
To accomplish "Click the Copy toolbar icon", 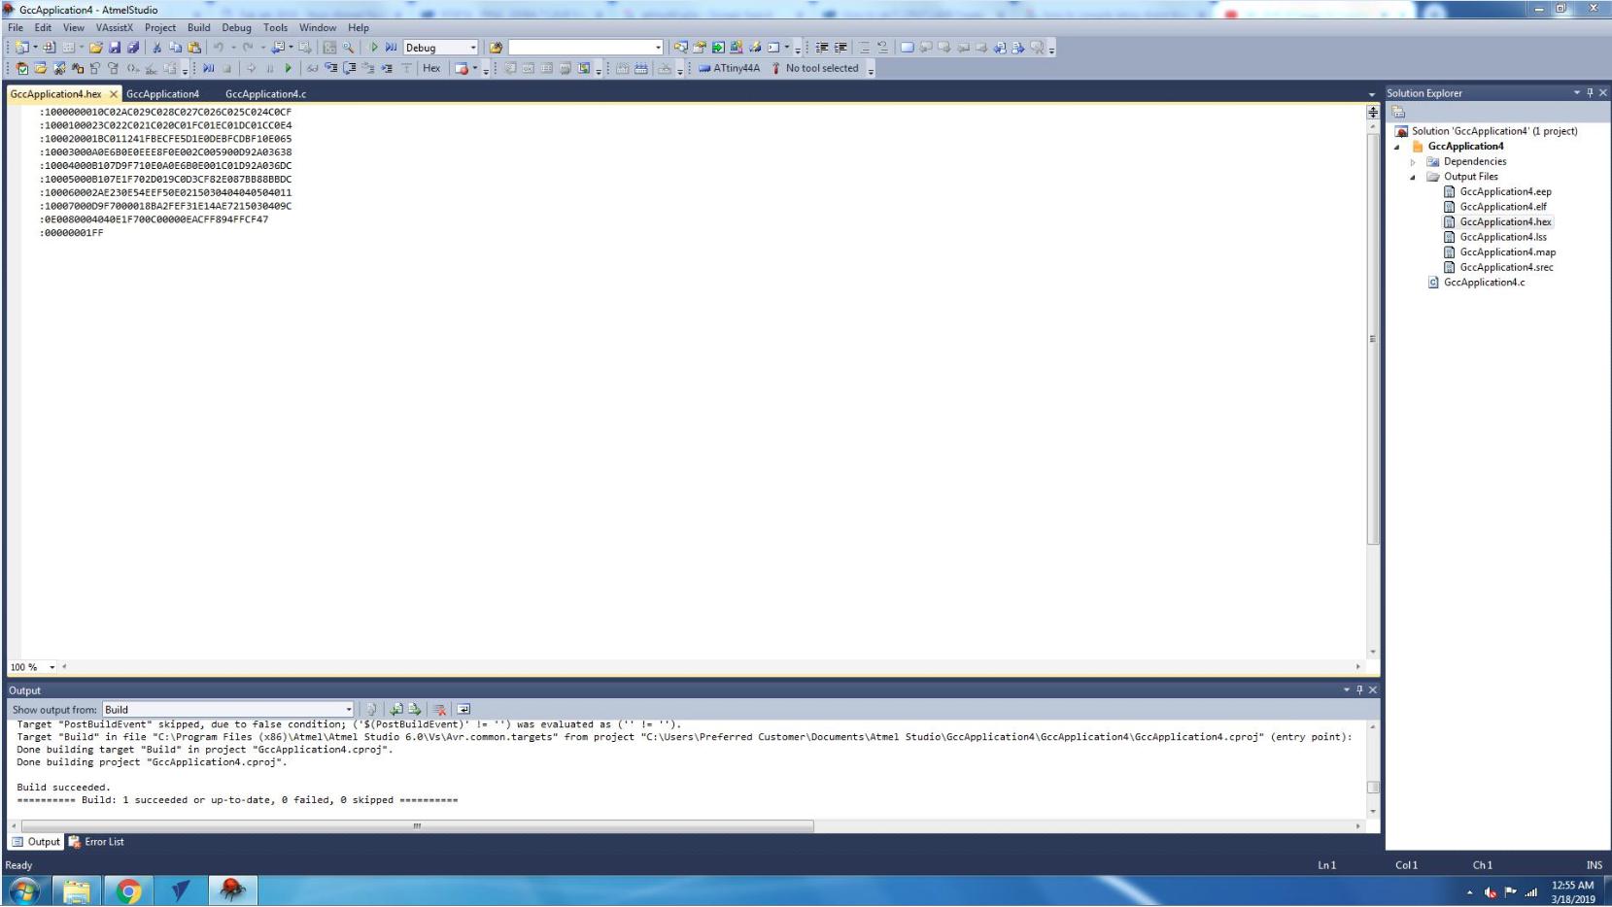I will pos(176,48).
